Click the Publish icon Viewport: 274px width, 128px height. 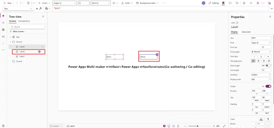point(269,3)
